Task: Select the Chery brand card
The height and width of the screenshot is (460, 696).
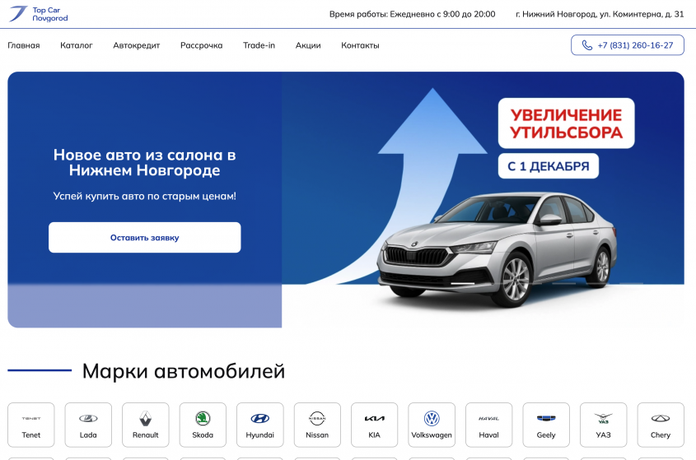Action: (661, 425)
